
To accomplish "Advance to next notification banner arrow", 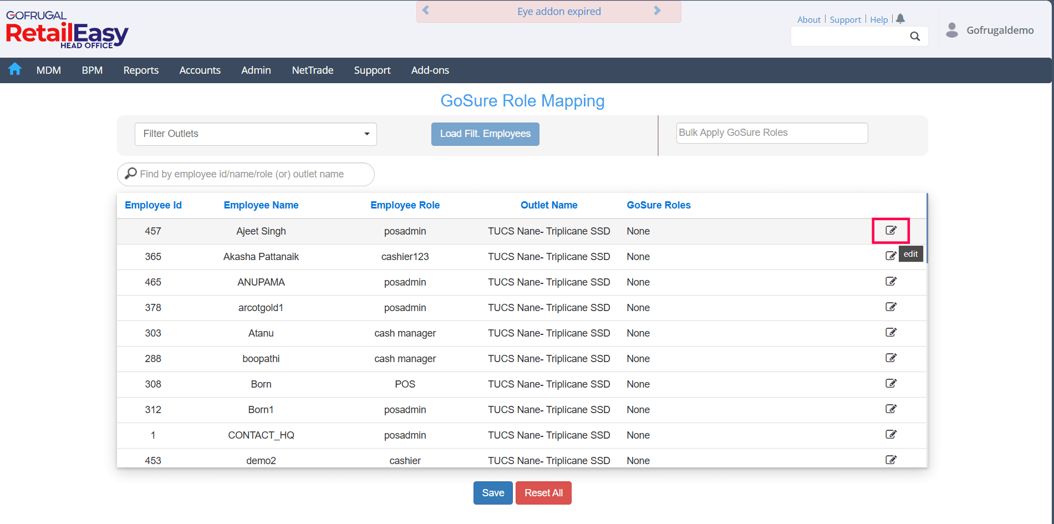I will coord(657,11).
